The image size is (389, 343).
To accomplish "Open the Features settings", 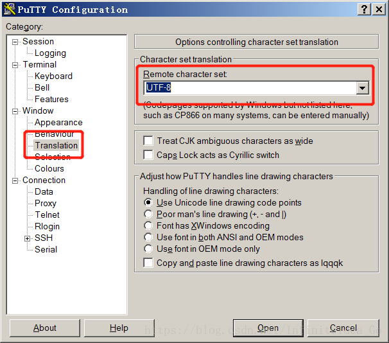I will tap(51, 100).
